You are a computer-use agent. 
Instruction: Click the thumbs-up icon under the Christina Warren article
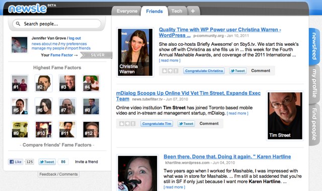(x=165, y=71)
